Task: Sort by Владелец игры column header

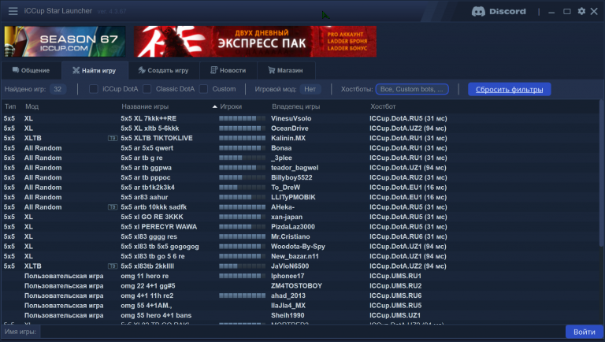Action: (296, 106)
